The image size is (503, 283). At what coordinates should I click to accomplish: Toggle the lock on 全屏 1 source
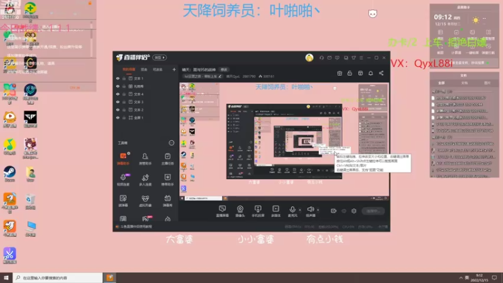pos(124,118)
